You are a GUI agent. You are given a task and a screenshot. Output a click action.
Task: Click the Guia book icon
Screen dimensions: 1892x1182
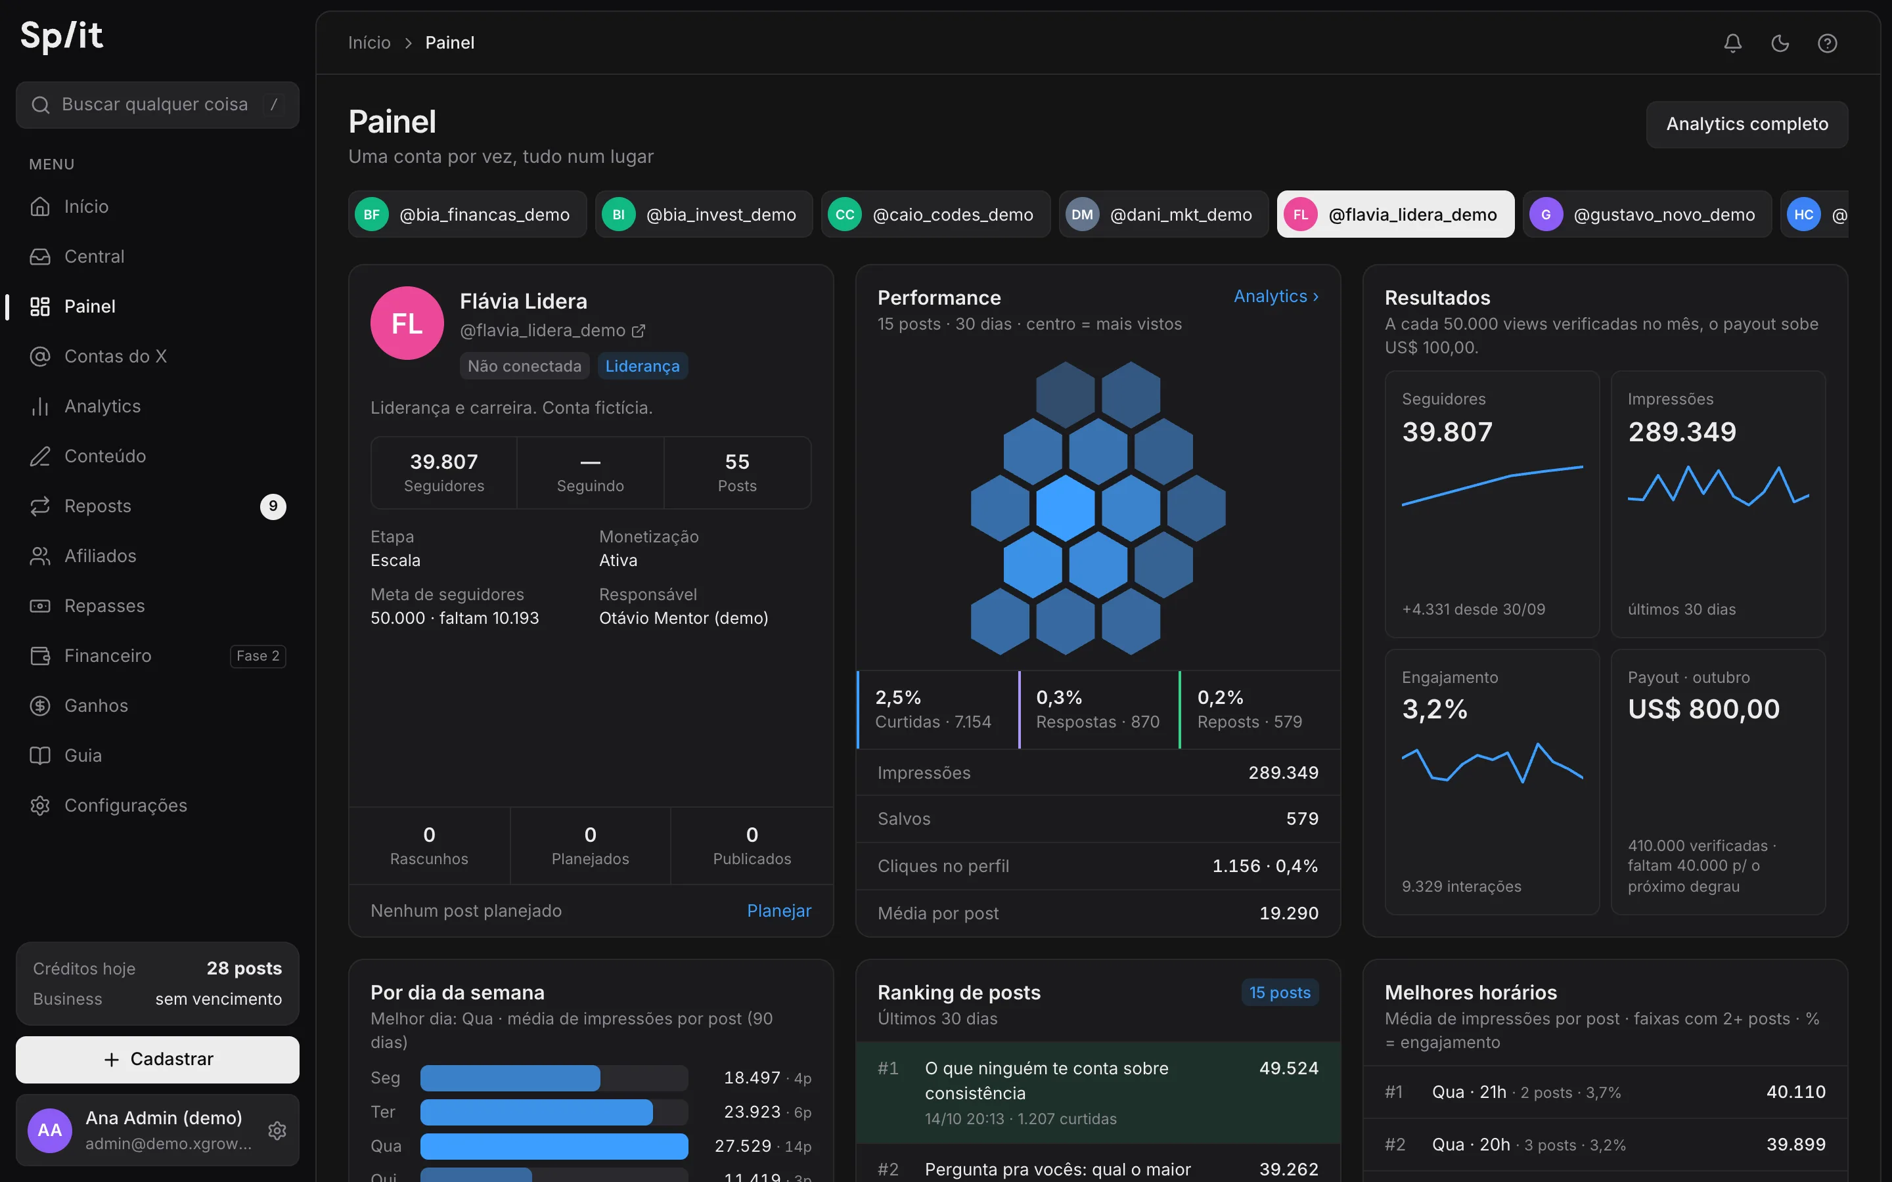pos(40,756)
